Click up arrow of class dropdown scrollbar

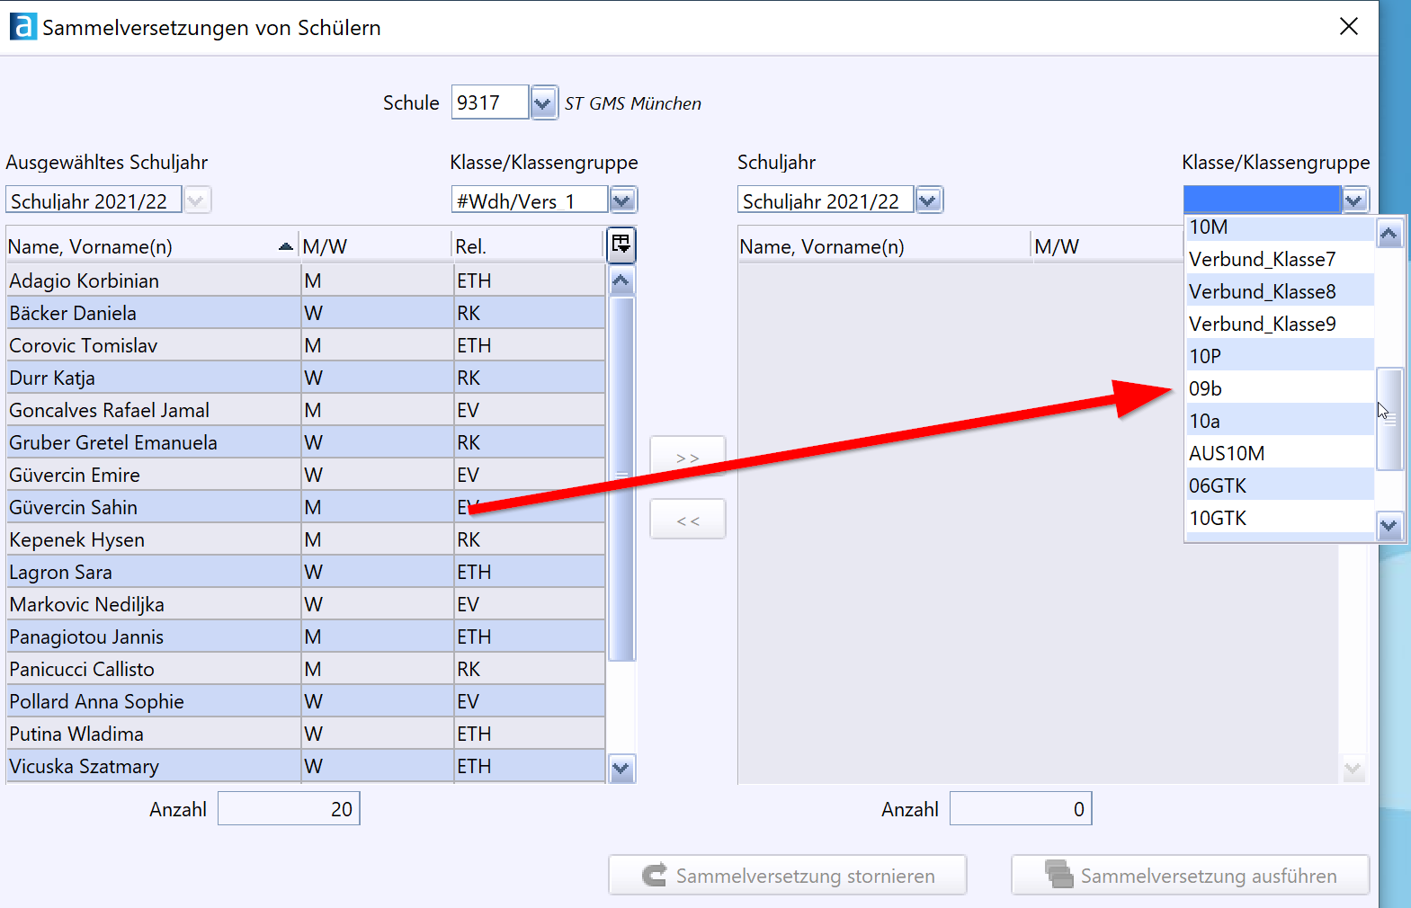pos(1389,235)
